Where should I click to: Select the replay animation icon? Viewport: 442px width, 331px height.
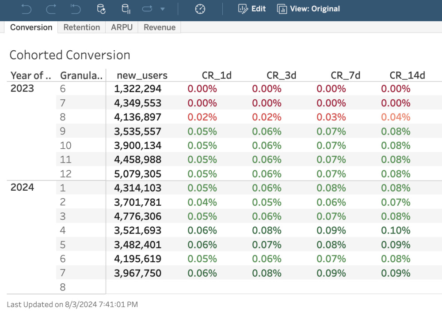coord(146,8)
